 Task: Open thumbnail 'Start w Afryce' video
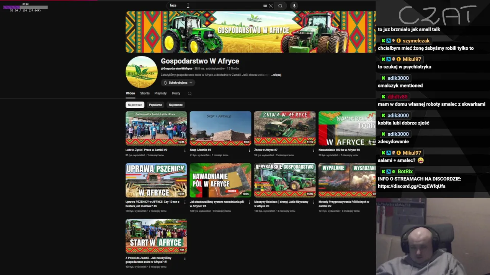coord(156,236)
